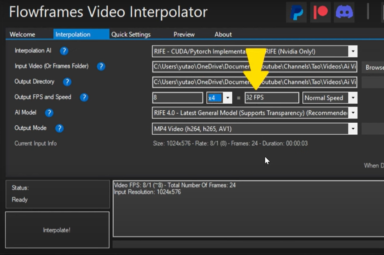The image size is (384, 255).
Task: Open the x4 interpolation factor dropdown
Action: [x=228, y=98]
